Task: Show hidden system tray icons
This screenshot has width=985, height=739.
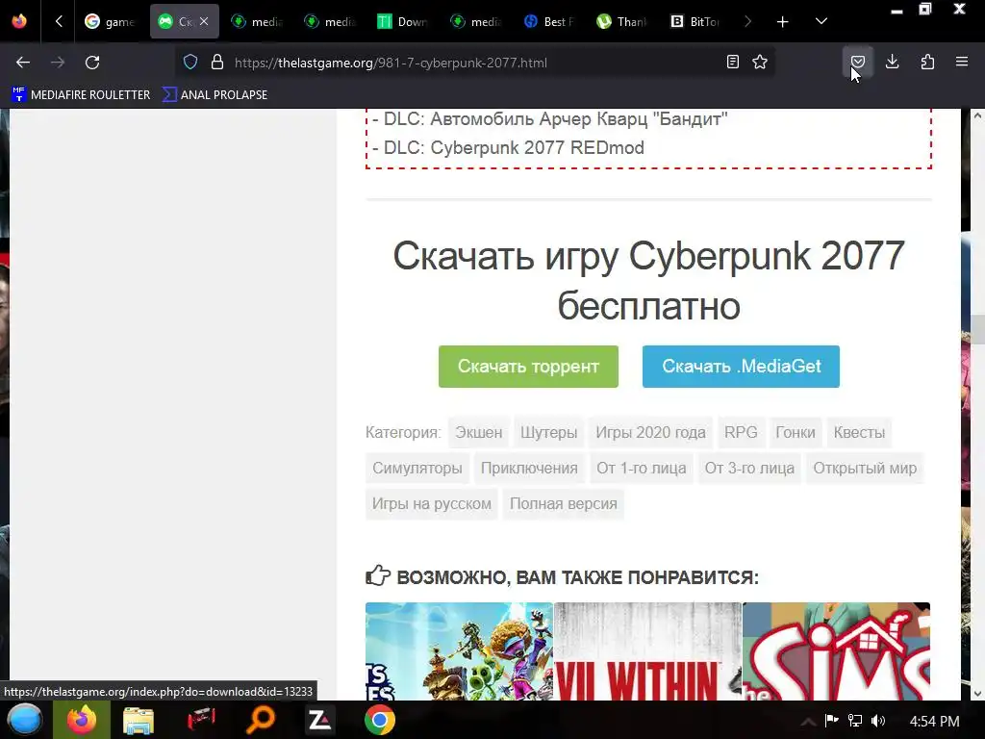Action: pyautogui.click(x=808, y=721)
